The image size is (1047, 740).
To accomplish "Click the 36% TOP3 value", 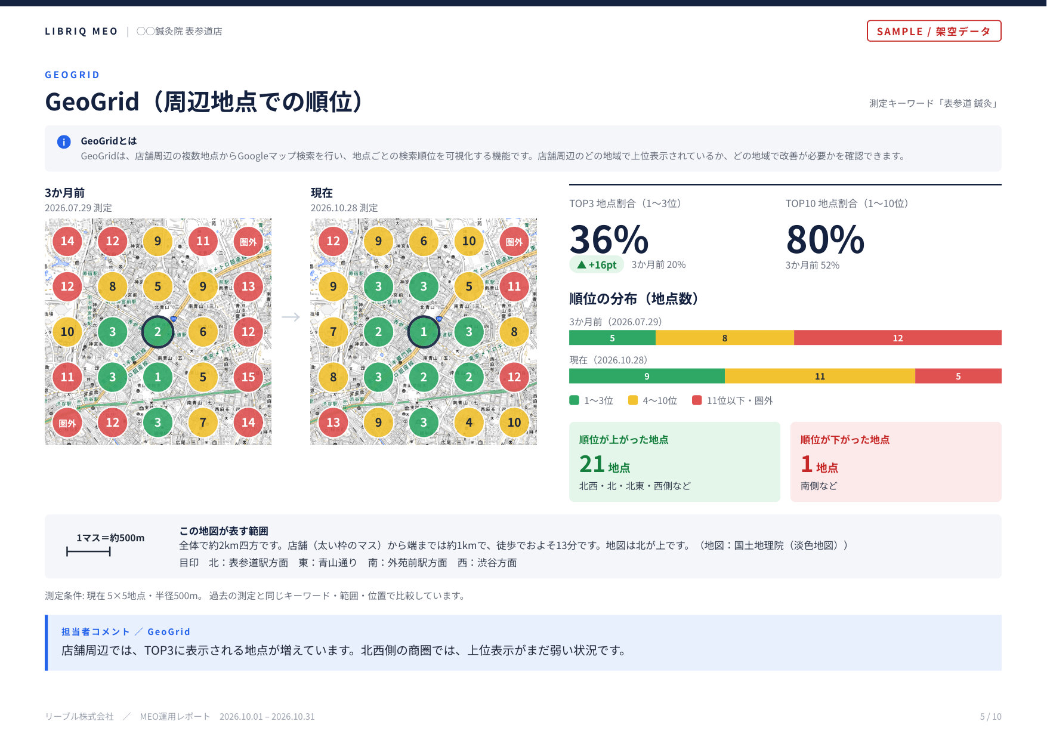I will 609,239.
